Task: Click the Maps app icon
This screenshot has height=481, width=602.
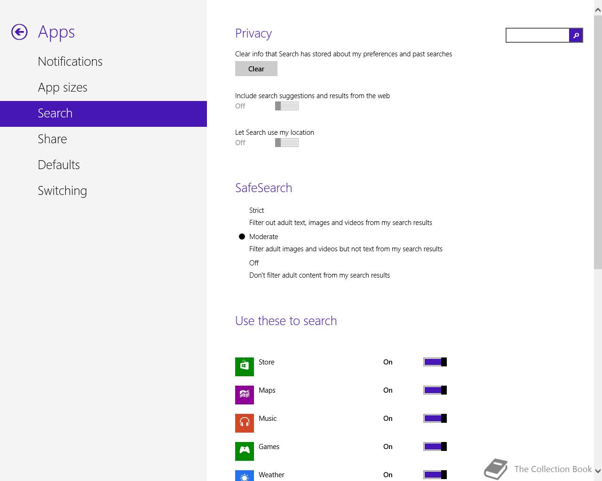Action: pos(245,395)
